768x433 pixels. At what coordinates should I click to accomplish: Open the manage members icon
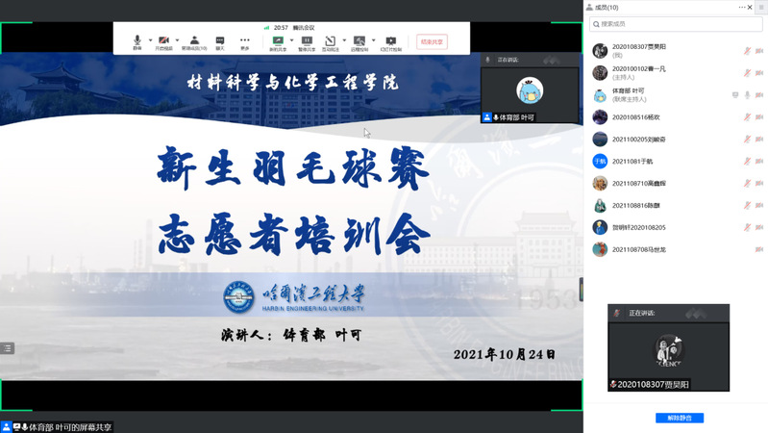tap(195, 41)
